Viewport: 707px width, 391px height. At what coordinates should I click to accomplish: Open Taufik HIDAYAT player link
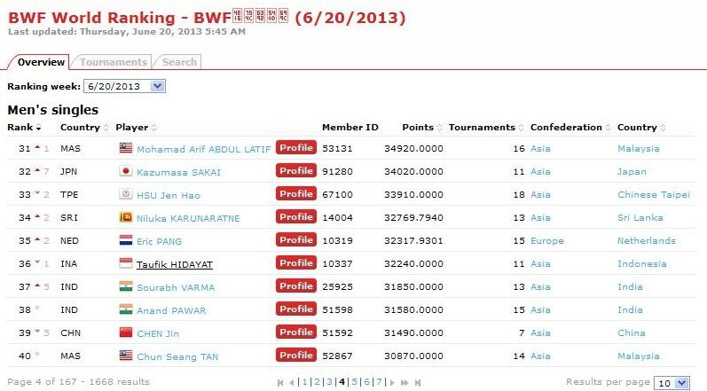pyautogui.click(x=175, y=264)
